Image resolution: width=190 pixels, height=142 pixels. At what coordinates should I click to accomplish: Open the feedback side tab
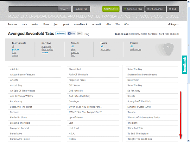pos(184,65)
